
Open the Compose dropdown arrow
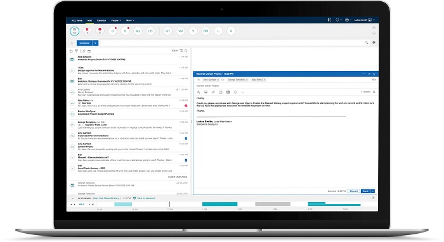pyautogui.click(x=95, y=43)
